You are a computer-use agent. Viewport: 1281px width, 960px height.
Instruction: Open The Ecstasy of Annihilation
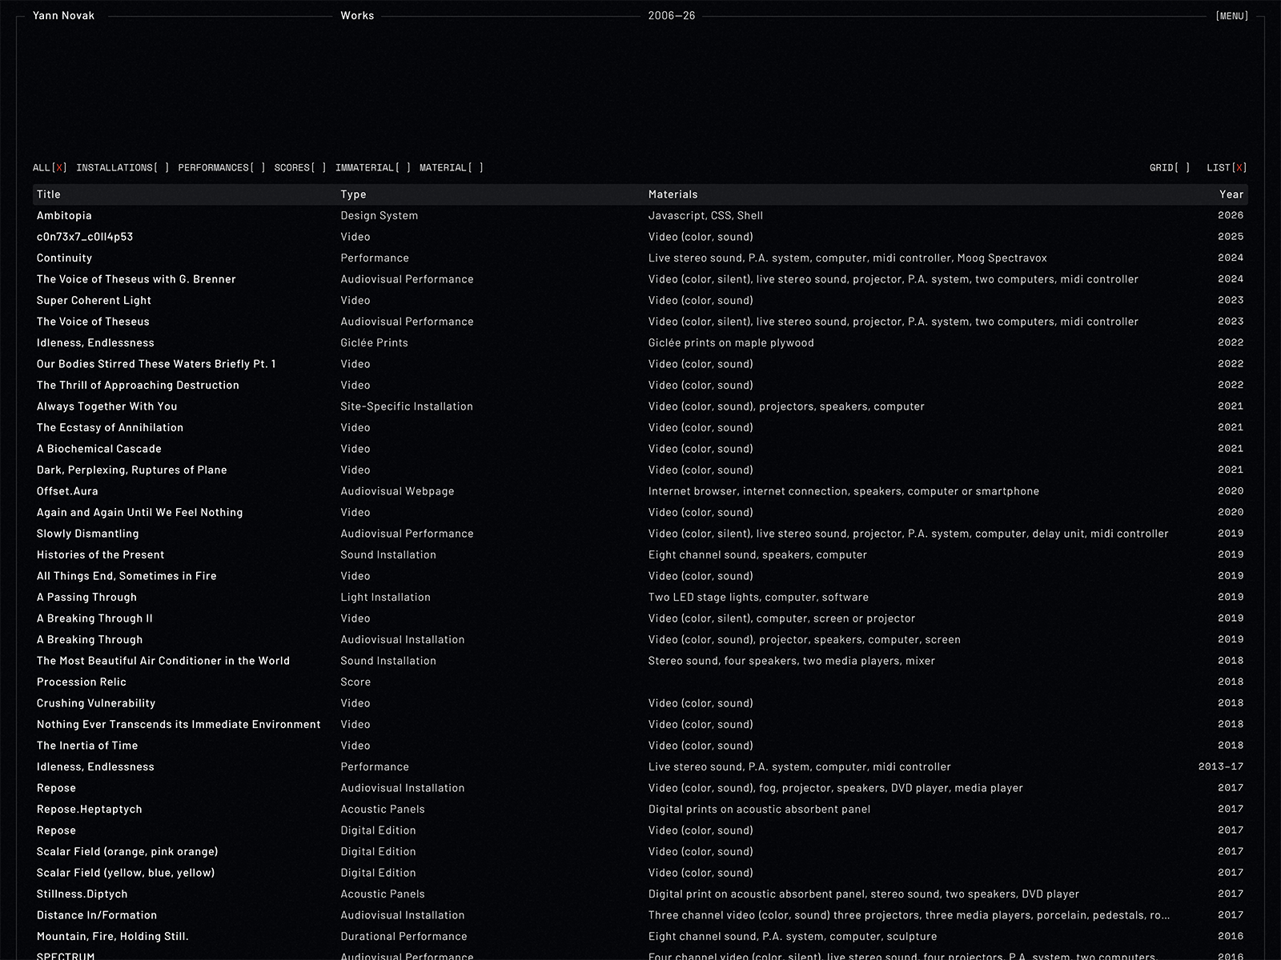[x=110, y=428]
